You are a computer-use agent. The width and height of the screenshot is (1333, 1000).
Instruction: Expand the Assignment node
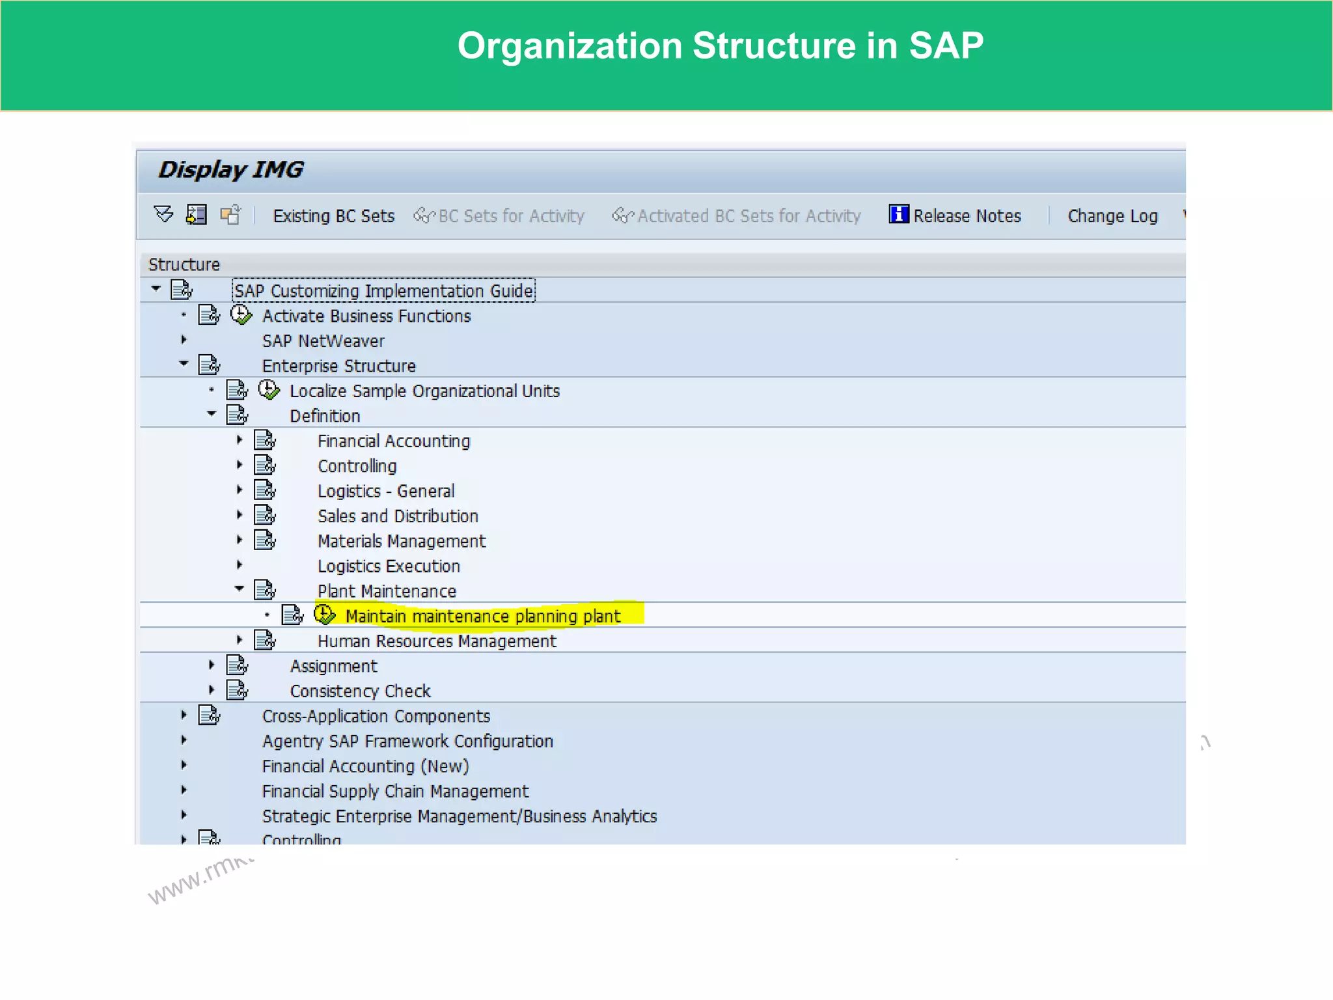[x=212, y=665]
